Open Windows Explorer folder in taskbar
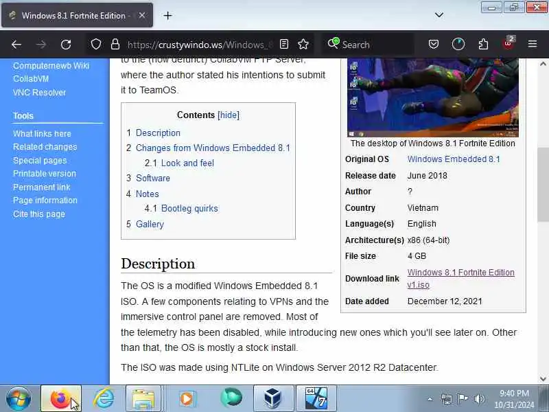The image size is (549, 412). pos(143,398)
